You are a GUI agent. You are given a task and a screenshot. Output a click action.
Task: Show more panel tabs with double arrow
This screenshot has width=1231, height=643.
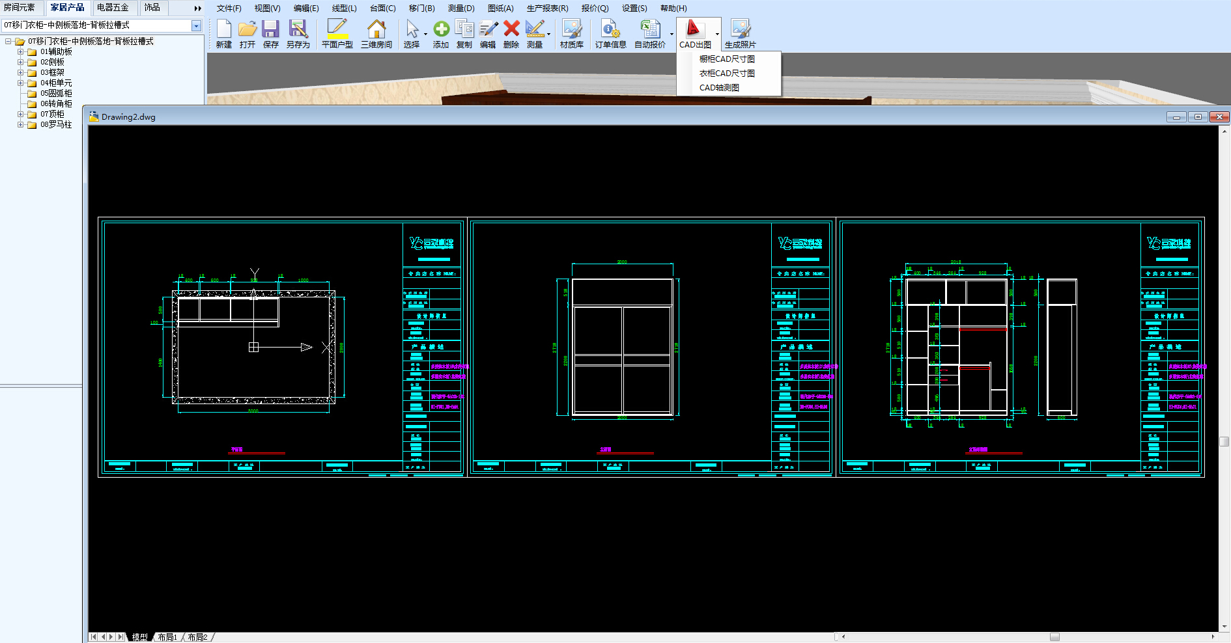[x=198, y=8]
